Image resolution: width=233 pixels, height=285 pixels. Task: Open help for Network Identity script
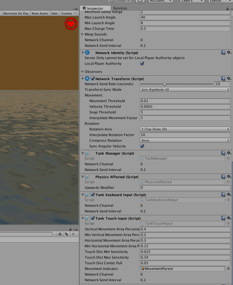(223, 52)
